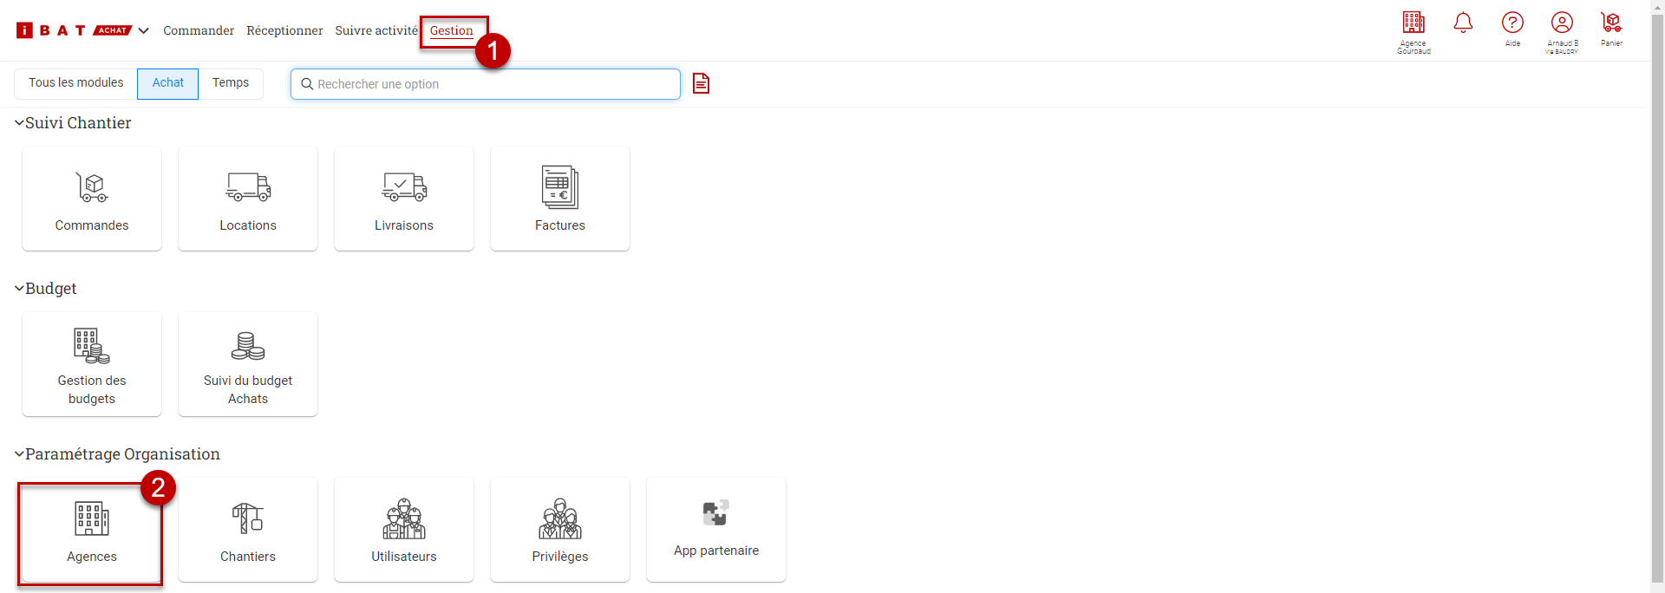Open the Chantiers crane tile
1665x593 pixels.
248,530
